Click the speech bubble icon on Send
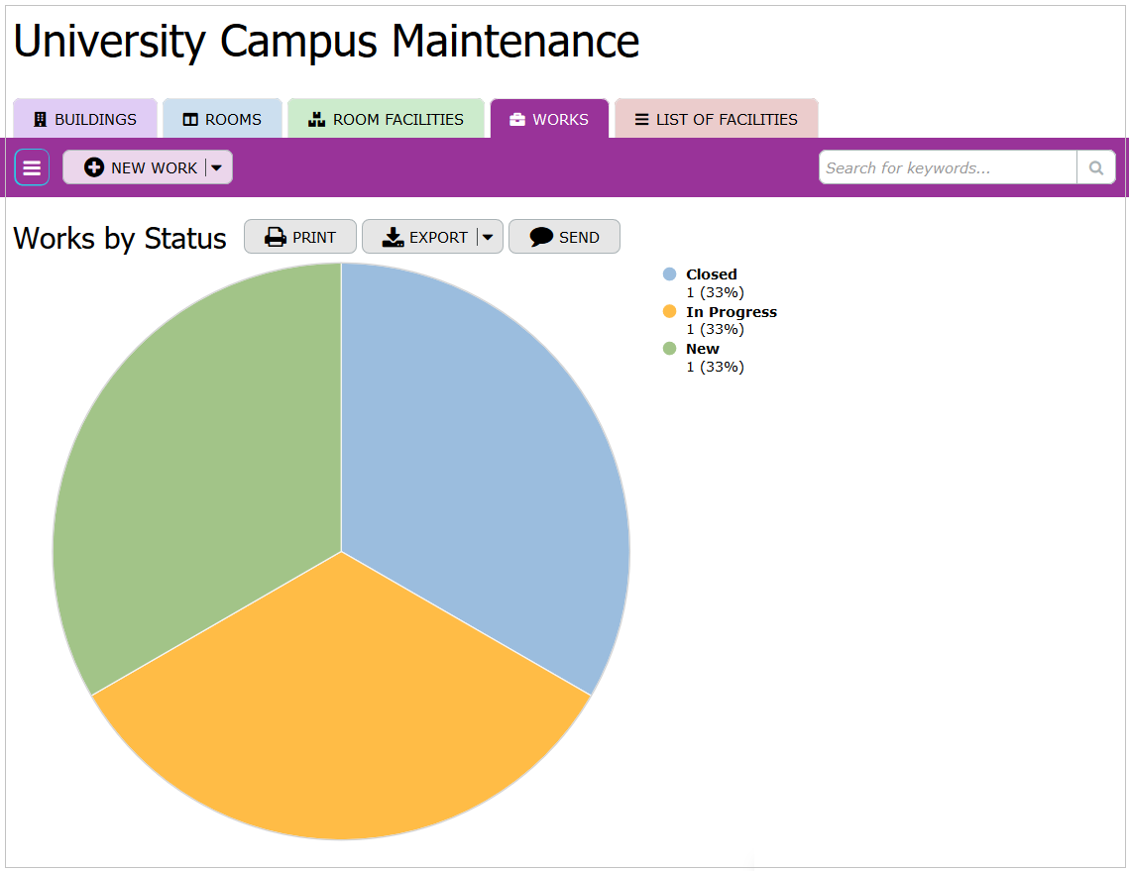This screenshot has height=871, width=1129. click(x=541, y=238)
